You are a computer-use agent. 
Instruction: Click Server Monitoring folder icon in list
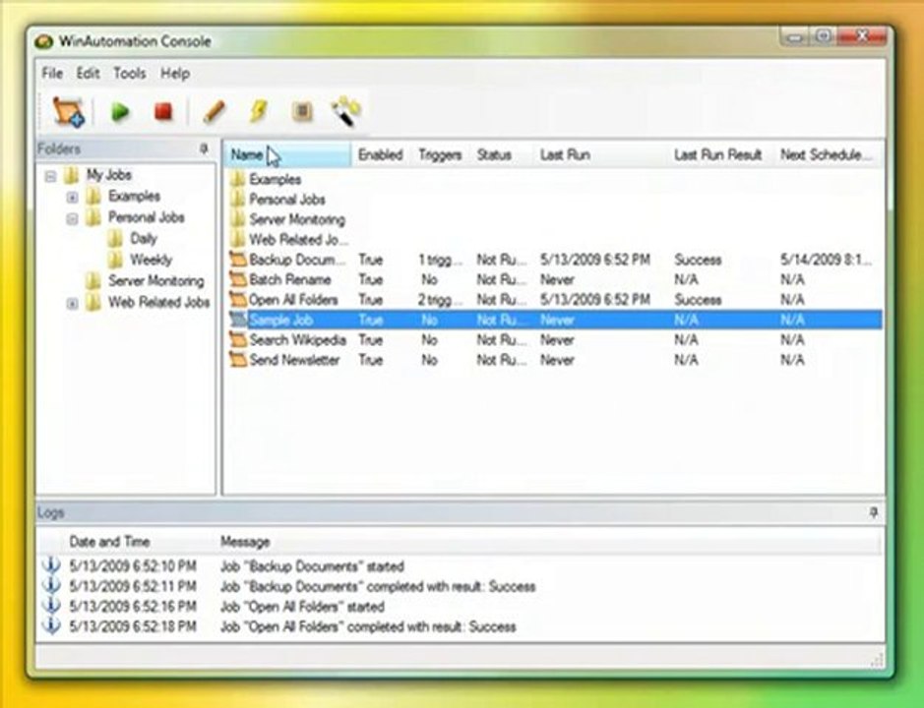238,219
